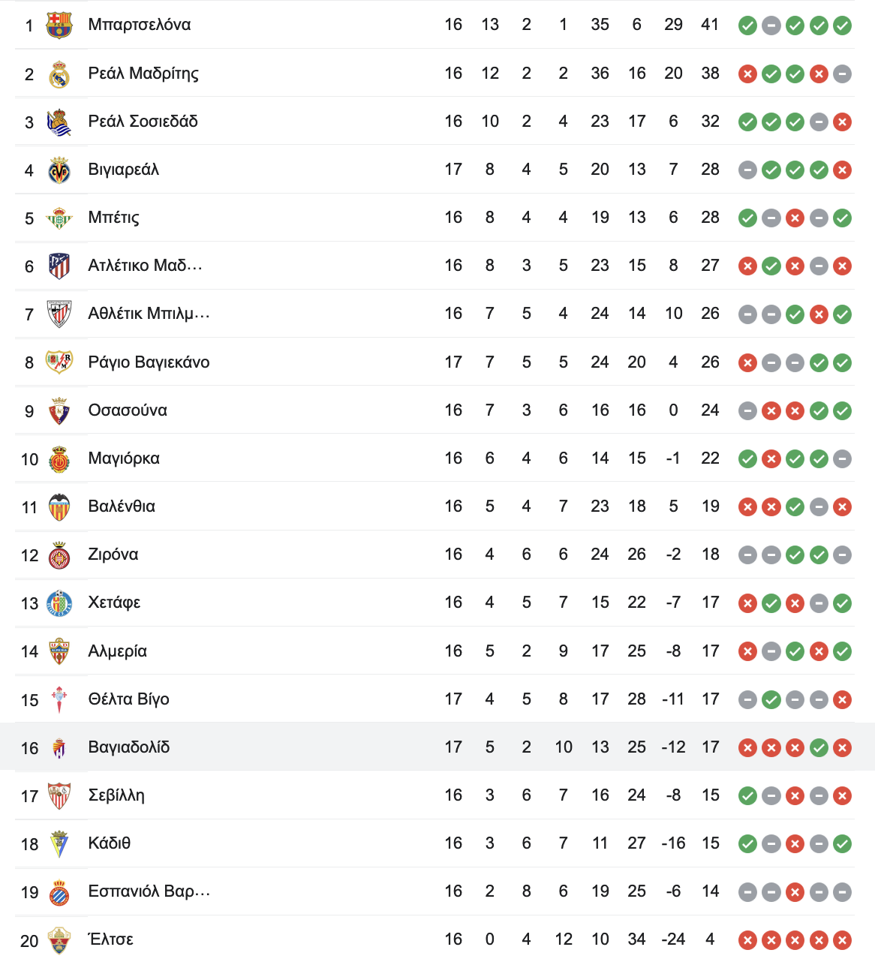The width and height of the screenshot is (875, 965).
Task: Open the Μπέτις team link
Action: pyautogui.click(x=113, y=218)
